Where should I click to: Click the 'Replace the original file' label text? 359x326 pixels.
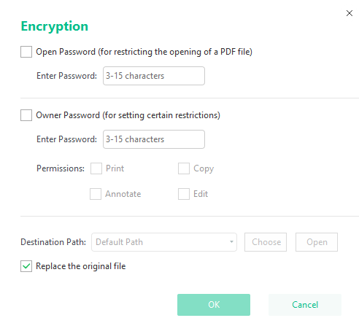click(81, 266)
